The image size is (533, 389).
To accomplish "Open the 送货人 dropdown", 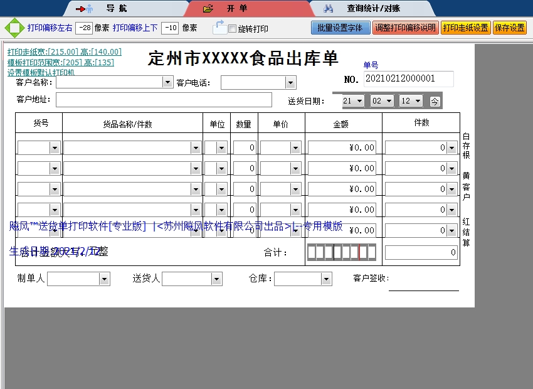I will click(216, 279).
